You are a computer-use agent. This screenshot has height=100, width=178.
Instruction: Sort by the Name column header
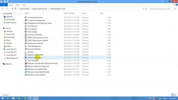pos(27,13)
